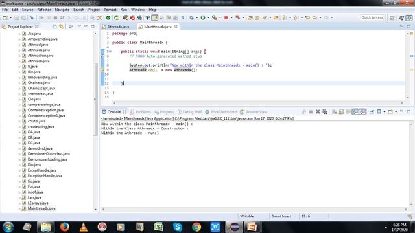Click the red Stop square toolbar icon
The image size is (415, 233).
coord(226,17)
